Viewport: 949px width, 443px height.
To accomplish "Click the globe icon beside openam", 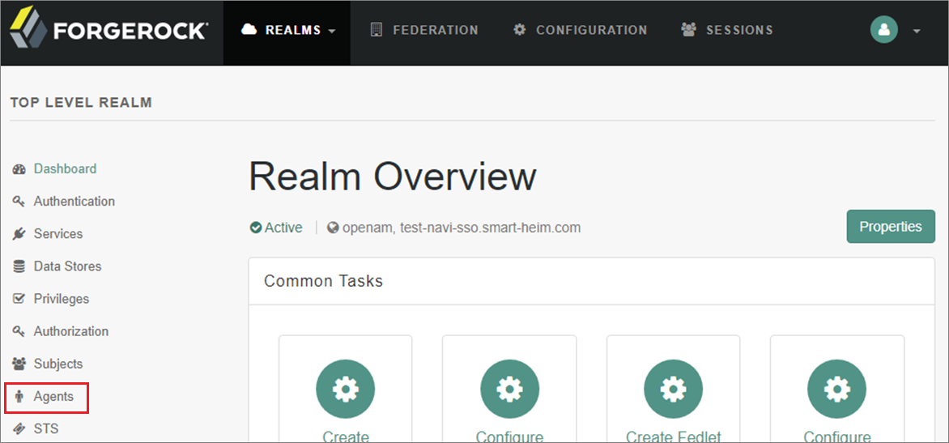I will [x=332, y=228].
